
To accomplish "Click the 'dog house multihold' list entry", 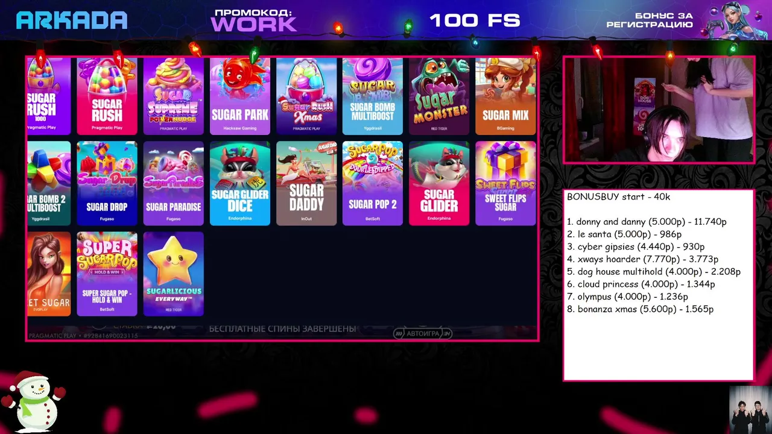I will (654, 272).
